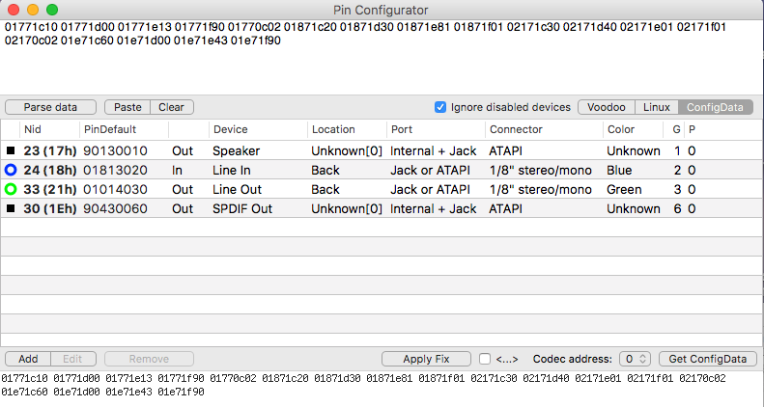Click the Apply Fix button
The image size is (764, 407).
point(426,359)
